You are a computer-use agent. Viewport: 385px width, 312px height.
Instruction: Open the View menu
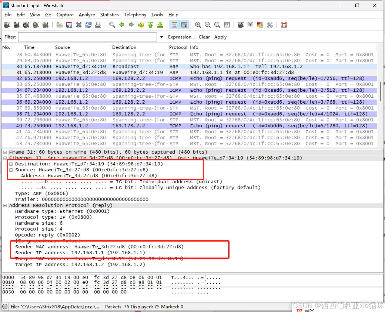pyautogui.click(x=35, y=15)
